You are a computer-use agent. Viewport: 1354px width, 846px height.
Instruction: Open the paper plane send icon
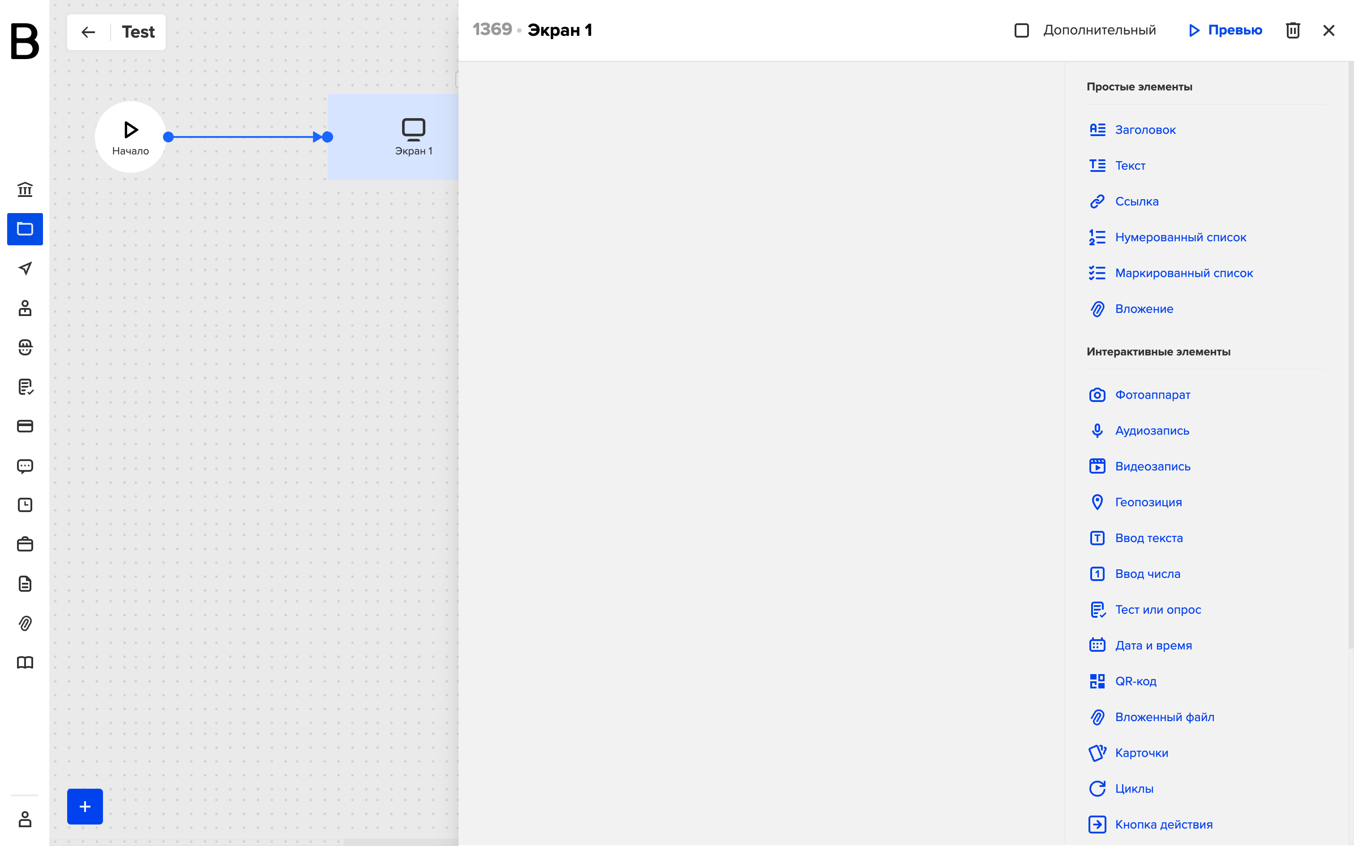25,269
